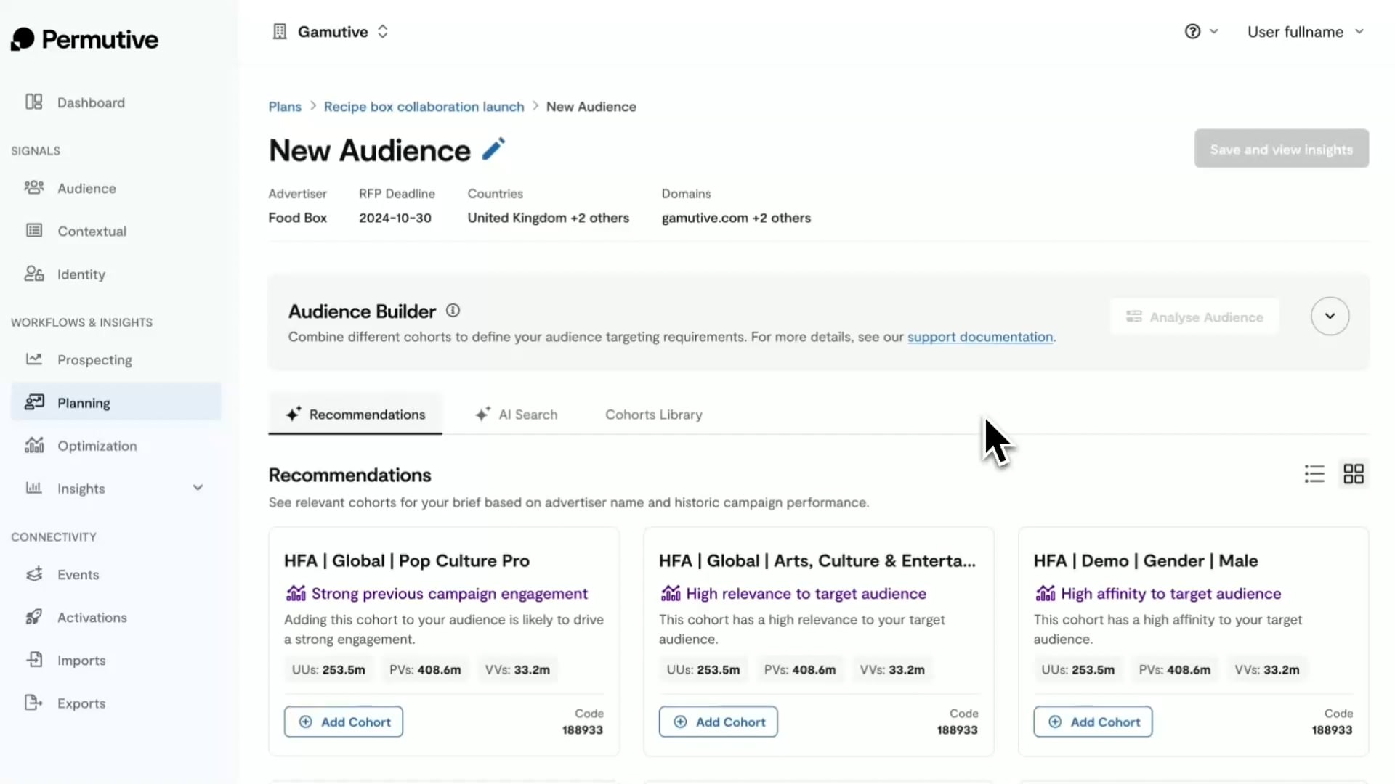1395x784 pixels.
Task: Click the Permutive logo
Action: coord(85,39)
